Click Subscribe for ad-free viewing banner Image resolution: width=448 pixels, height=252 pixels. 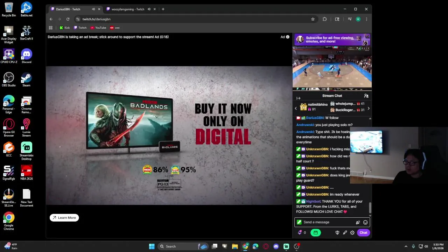point(332,40)
